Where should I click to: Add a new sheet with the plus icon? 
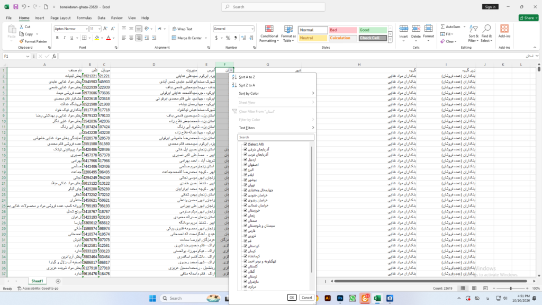click(x=58, y=282)
